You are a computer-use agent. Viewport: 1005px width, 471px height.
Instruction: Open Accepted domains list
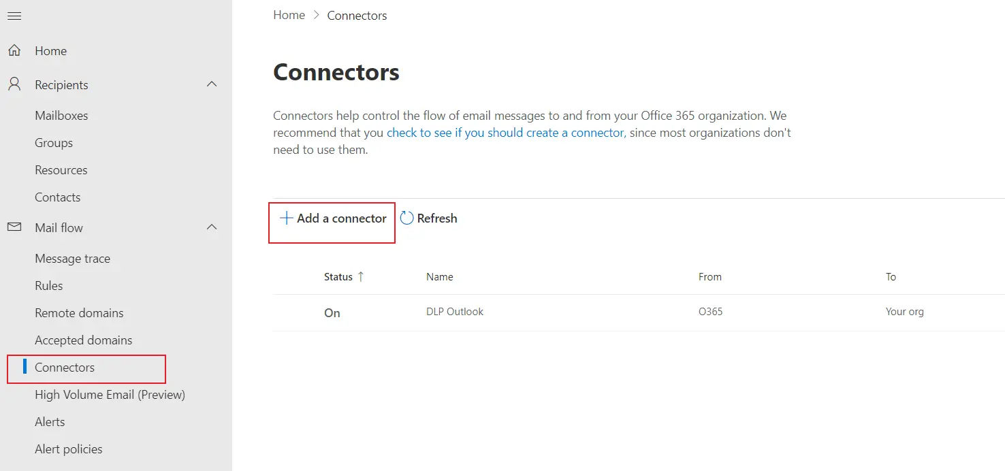(83, 340)
